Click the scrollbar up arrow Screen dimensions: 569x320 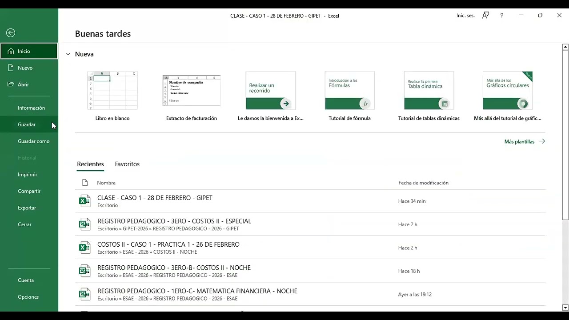pyautogui.click(x=565, y=47)
